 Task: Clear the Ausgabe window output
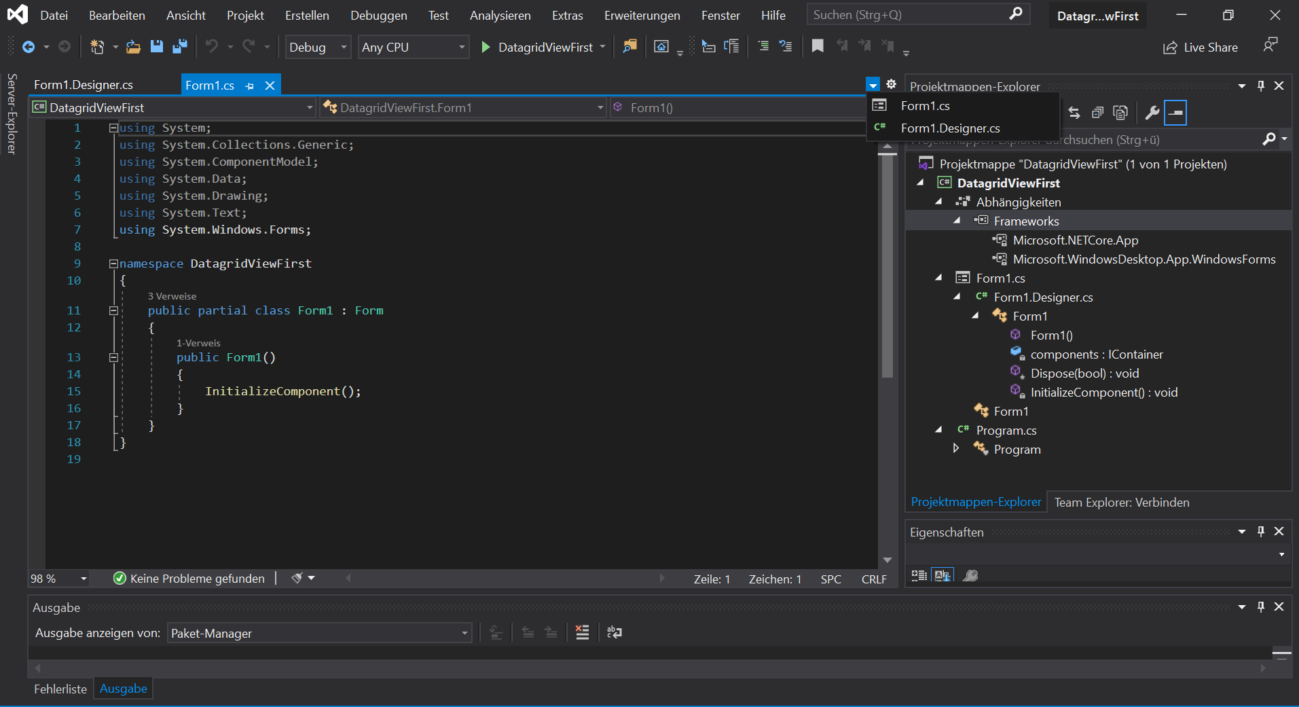[x=582, y=632]
